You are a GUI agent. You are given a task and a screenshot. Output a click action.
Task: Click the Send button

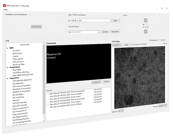[x=96, y=82]
